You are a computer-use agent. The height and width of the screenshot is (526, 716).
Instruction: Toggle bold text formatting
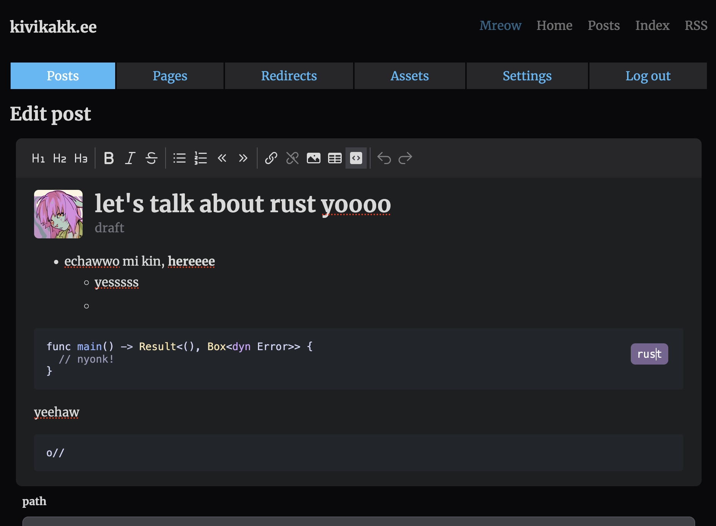click(x=109, y=158)
